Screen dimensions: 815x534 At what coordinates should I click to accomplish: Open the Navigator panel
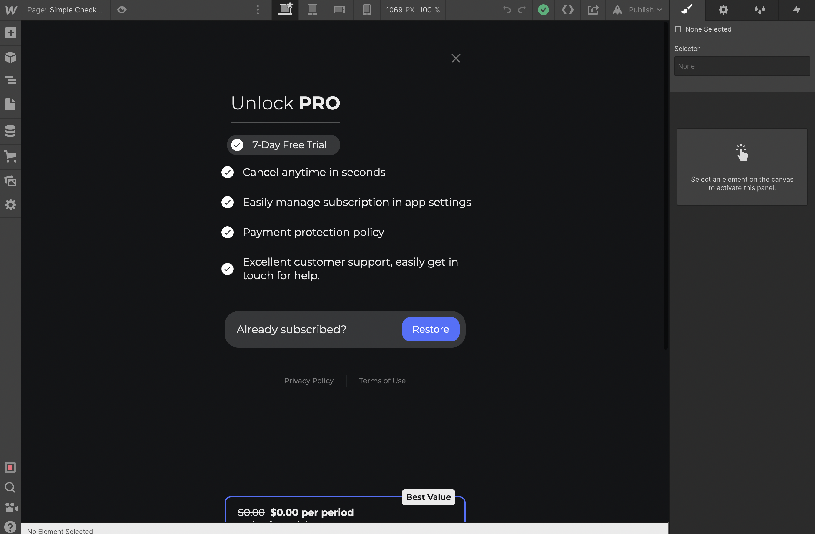10,81
